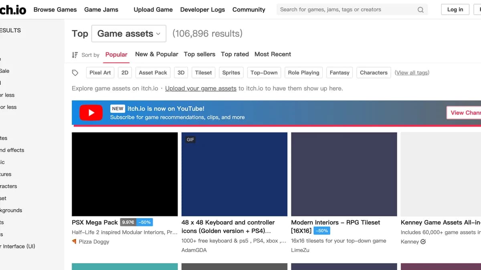The image size is (481, 270).
Task: Filter by Tileset tag
Action: (x=204, y=72)
